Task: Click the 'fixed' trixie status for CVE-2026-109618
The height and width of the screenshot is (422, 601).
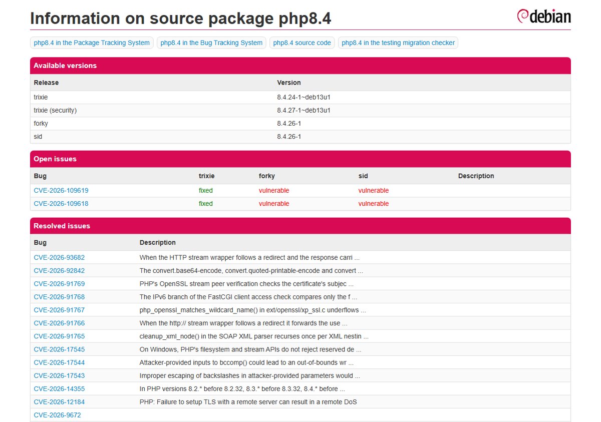Action: tap(206, 204)
